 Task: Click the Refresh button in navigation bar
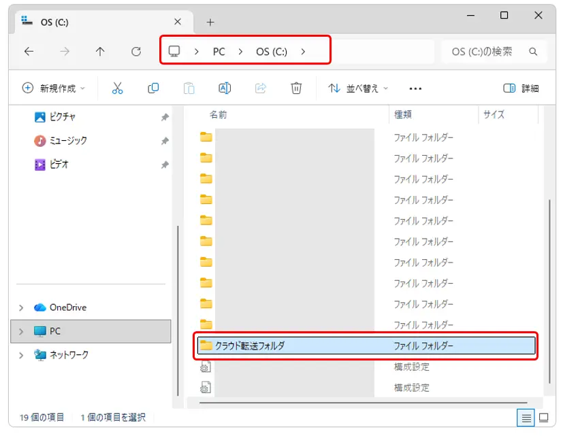click(x=136, y=52)
